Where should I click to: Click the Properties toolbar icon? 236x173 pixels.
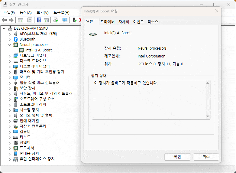tap(30, 20)
